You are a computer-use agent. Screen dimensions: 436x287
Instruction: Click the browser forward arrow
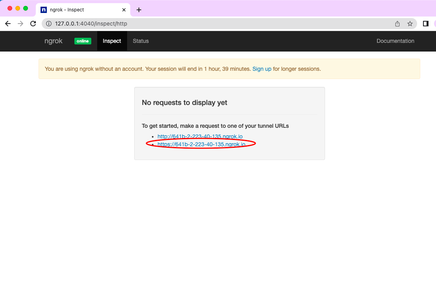(x=20, y=24)
